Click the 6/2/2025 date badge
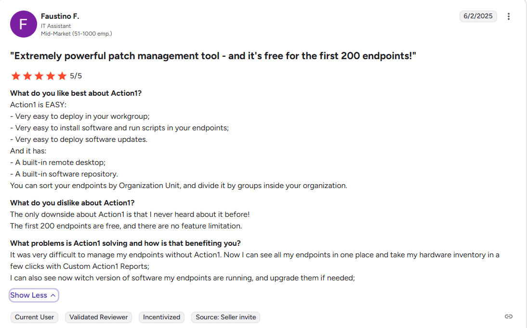Screen dimensions: 527x328 [x=478, y=16]
